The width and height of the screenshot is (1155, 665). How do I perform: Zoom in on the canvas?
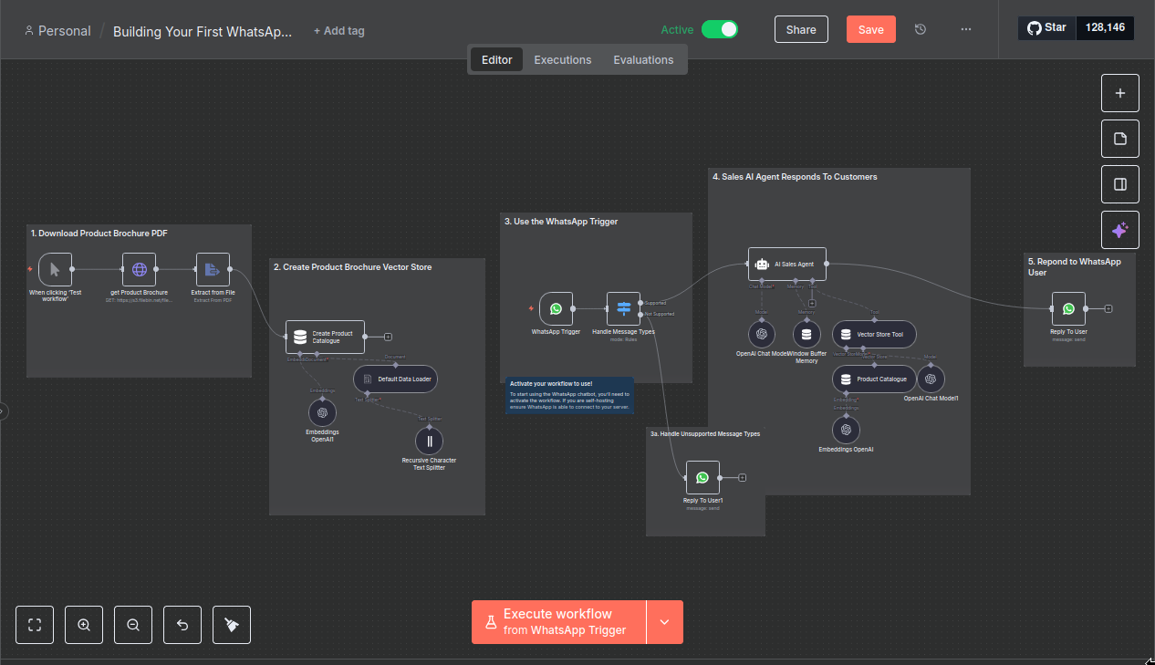tap(83, 624)
